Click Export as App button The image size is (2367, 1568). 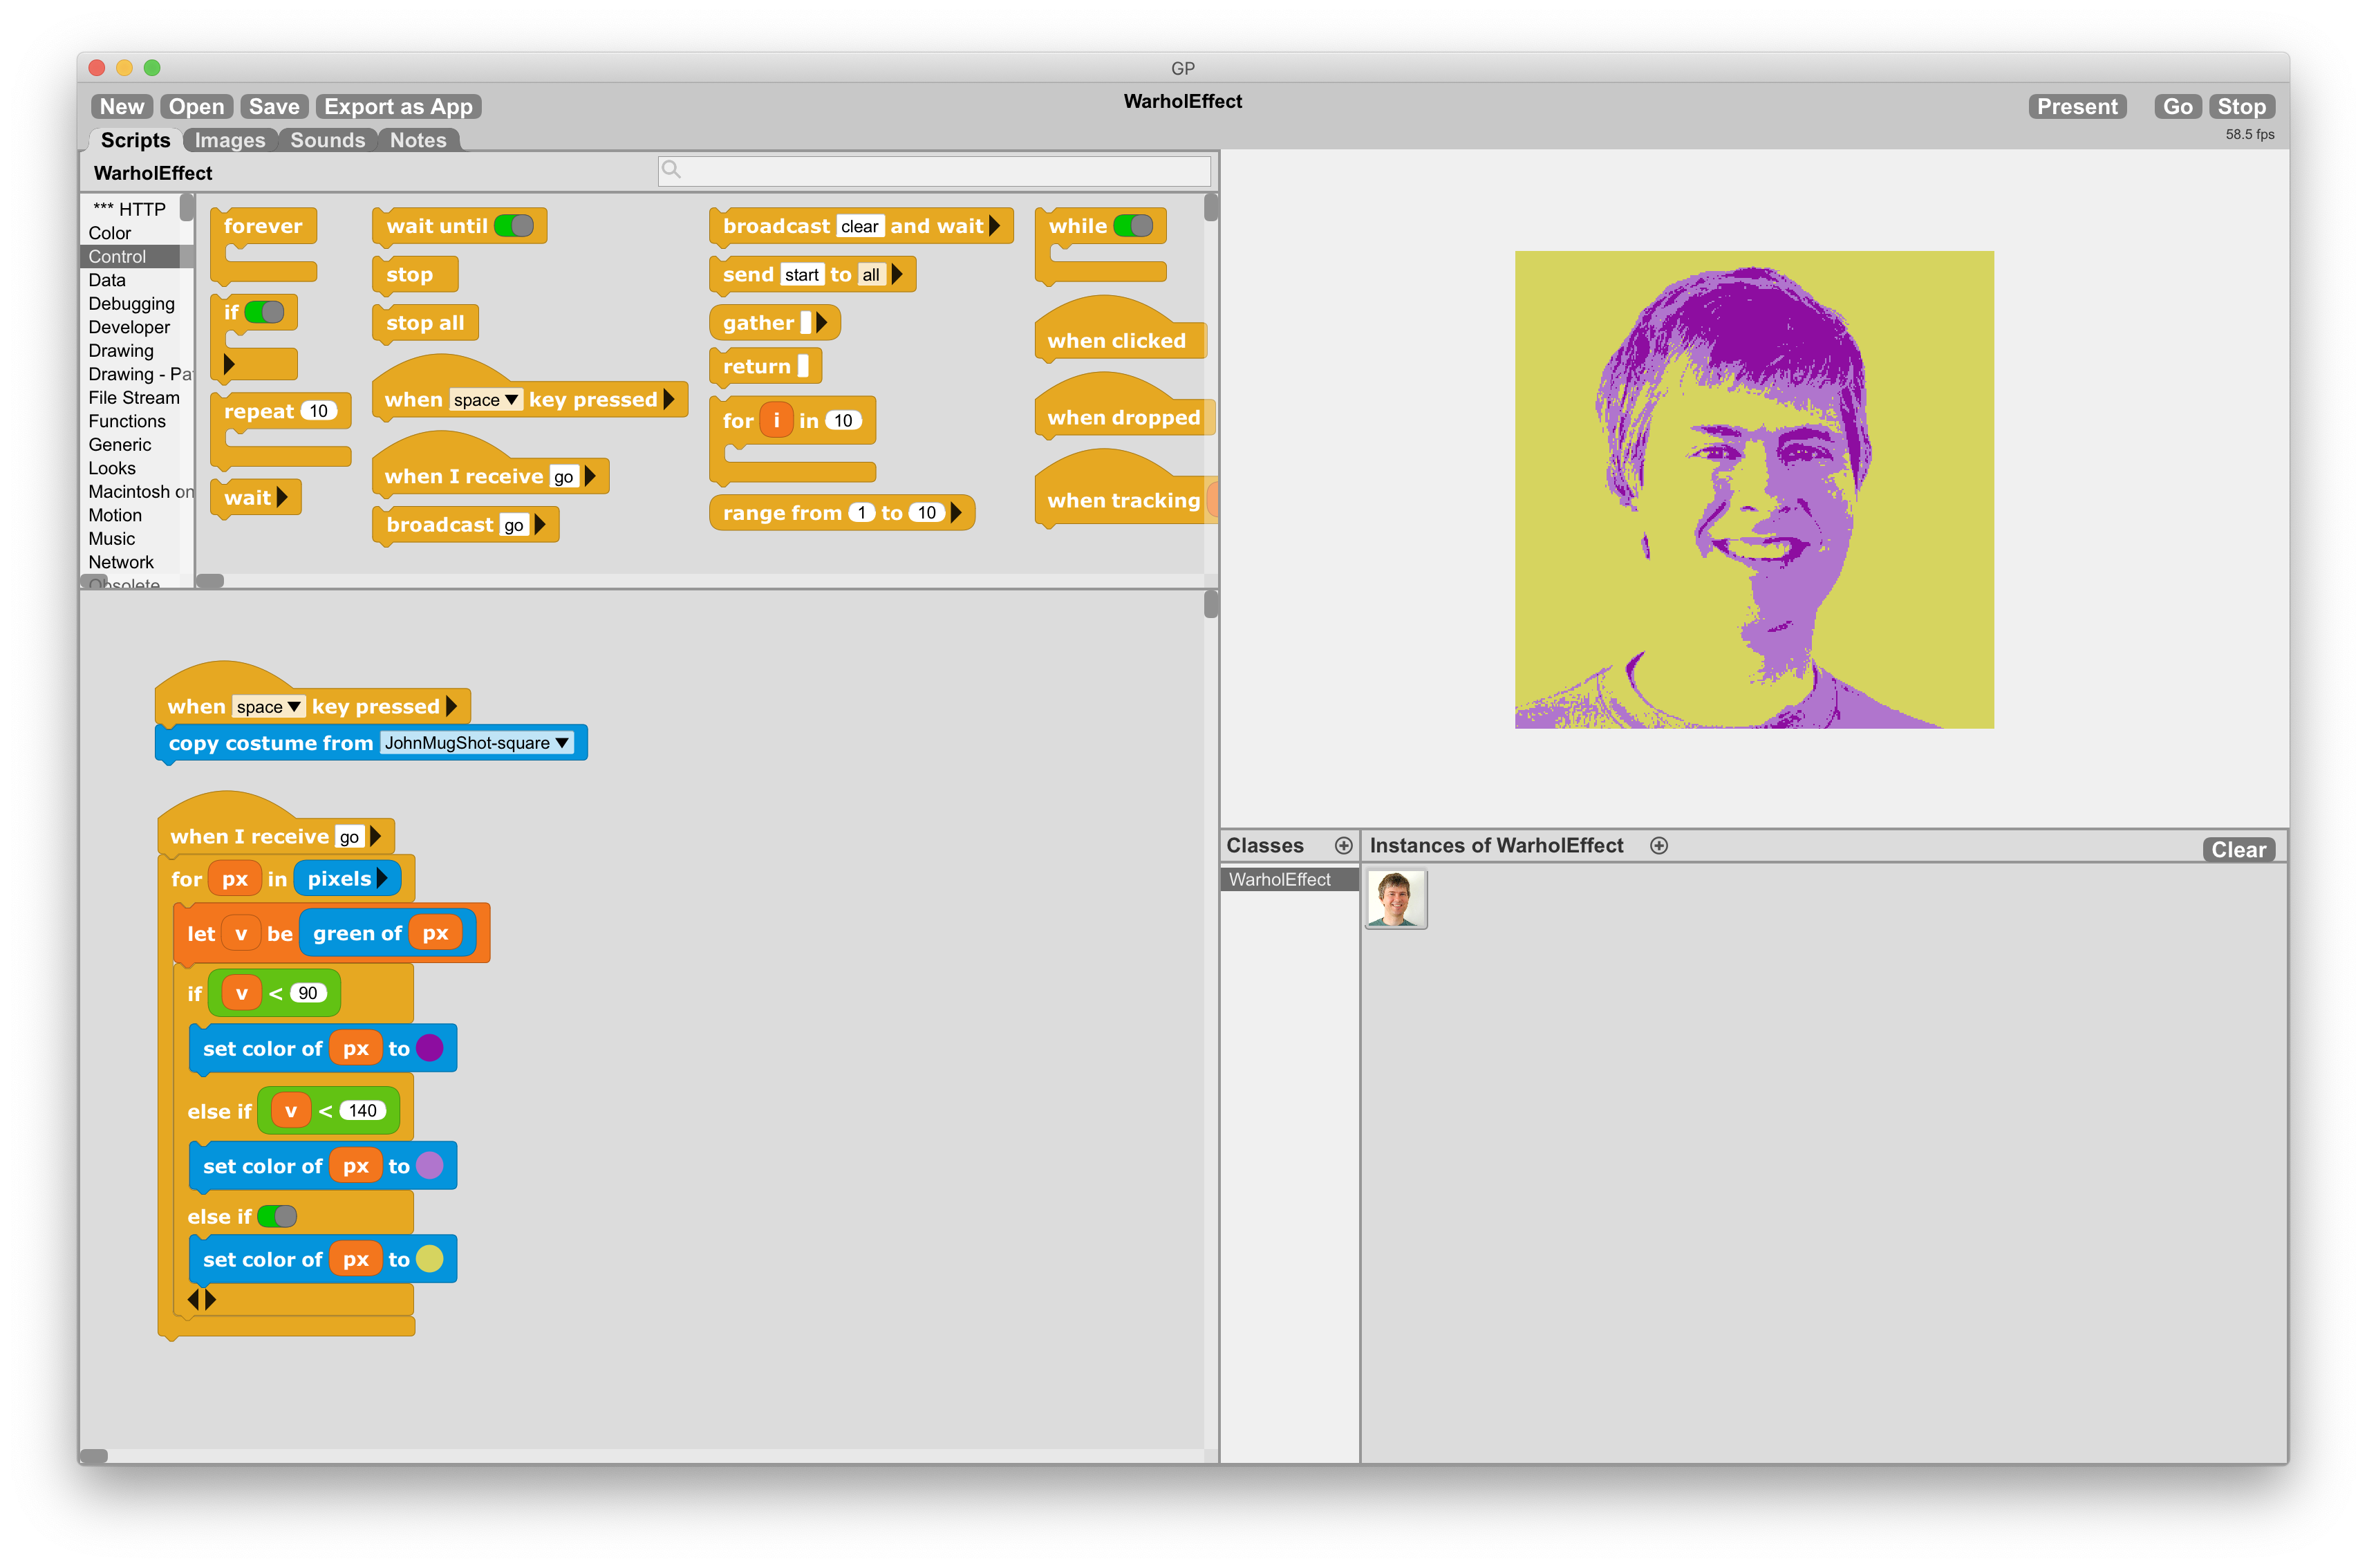pyautogui.click(x=398, y=107)
